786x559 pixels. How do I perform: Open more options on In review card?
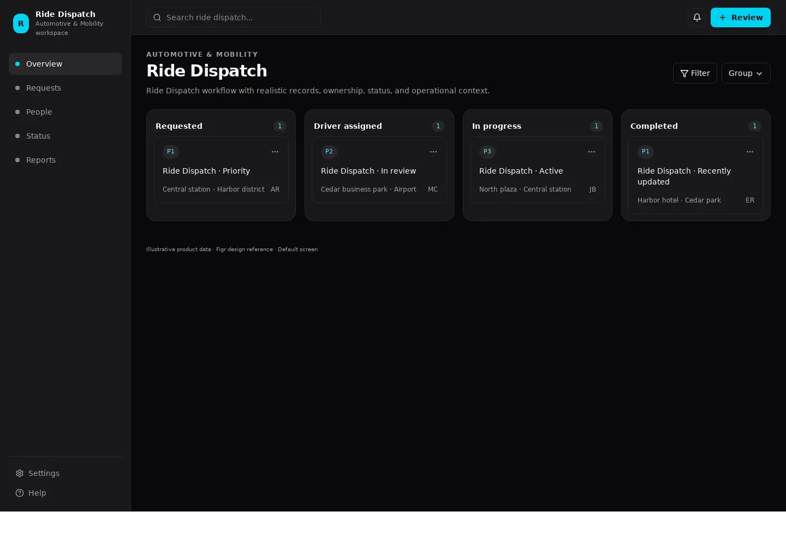click(433, 152)
